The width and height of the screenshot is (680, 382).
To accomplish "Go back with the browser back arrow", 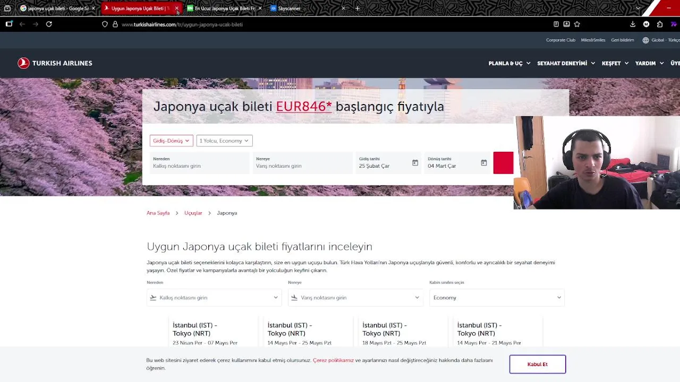I will 22,24.
